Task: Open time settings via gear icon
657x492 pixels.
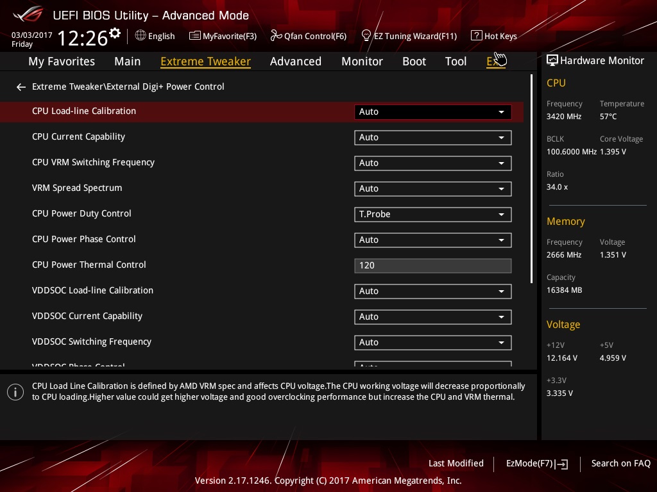Action: pos(115,33)
